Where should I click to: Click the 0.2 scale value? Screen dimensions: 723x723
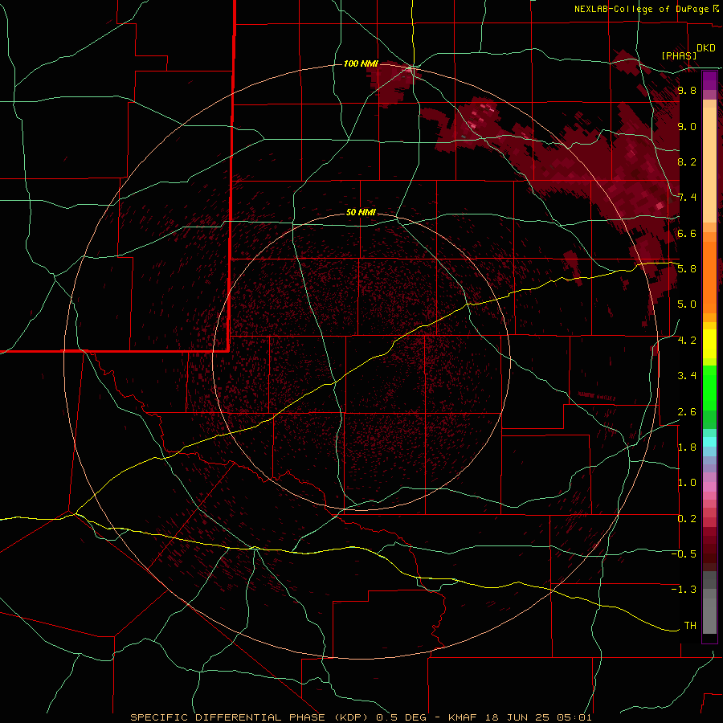tap(687, 519)
